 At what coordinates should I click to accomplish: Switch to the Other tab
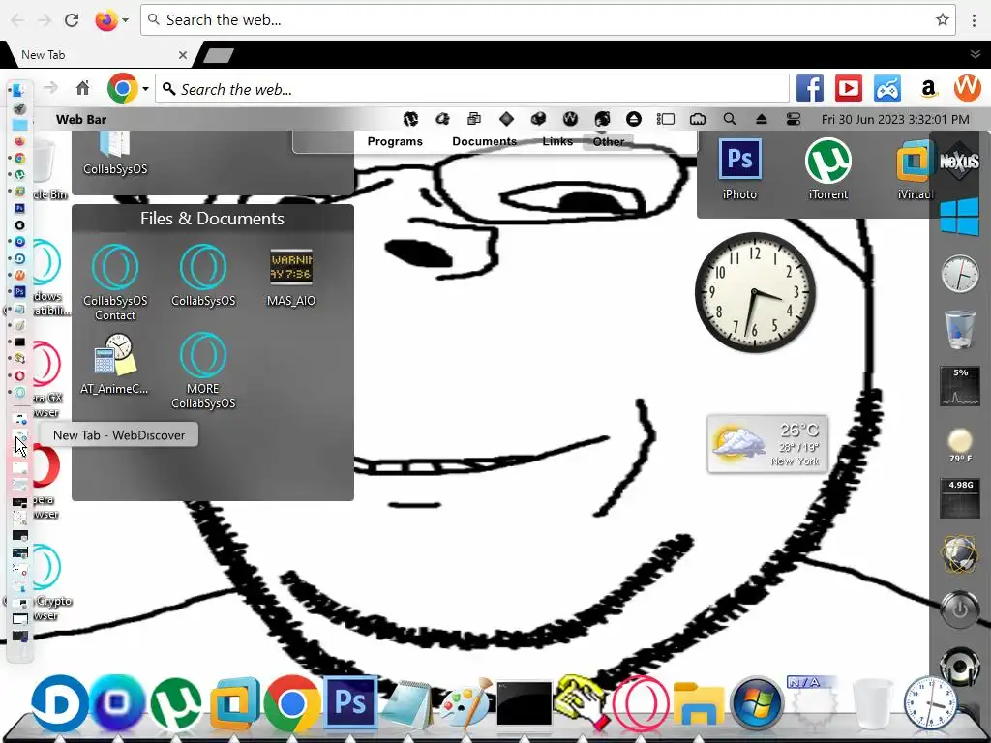point(609,141)
